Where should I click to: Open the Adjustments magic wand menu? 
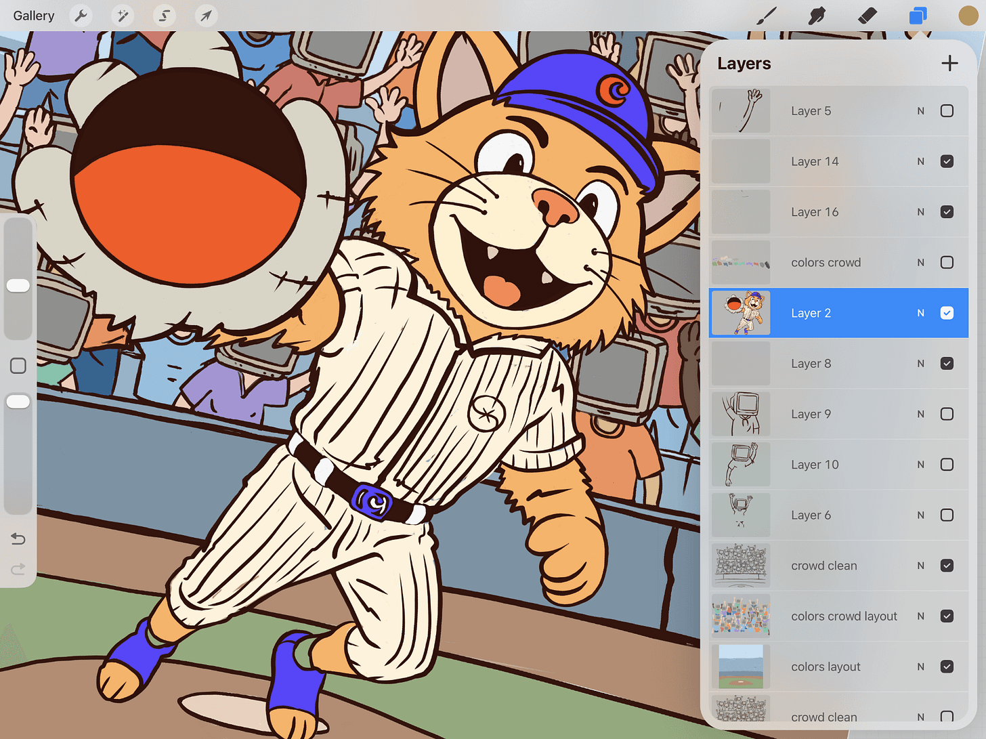point(123,15)
